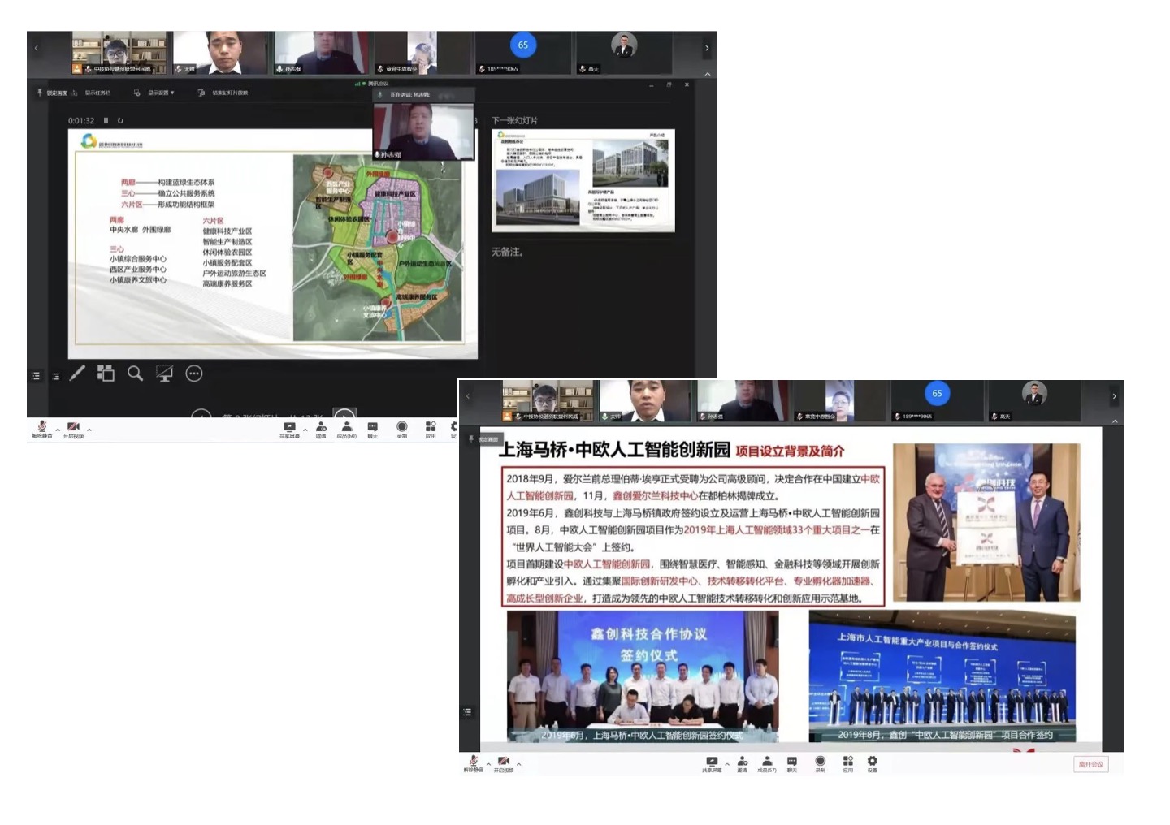Screen dimensions: 1170x825
Task: Collapse participant strip in bottom window
Action: [x=1115, y=421]
